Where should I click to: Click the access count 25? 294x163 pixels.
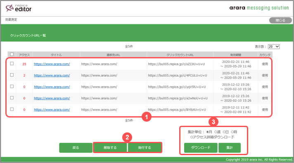pos(24,64)
